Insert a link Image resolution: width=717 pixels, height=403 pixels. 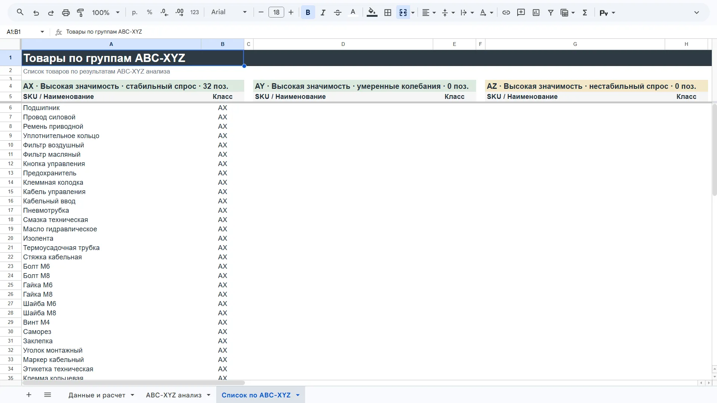pos(506,12)
